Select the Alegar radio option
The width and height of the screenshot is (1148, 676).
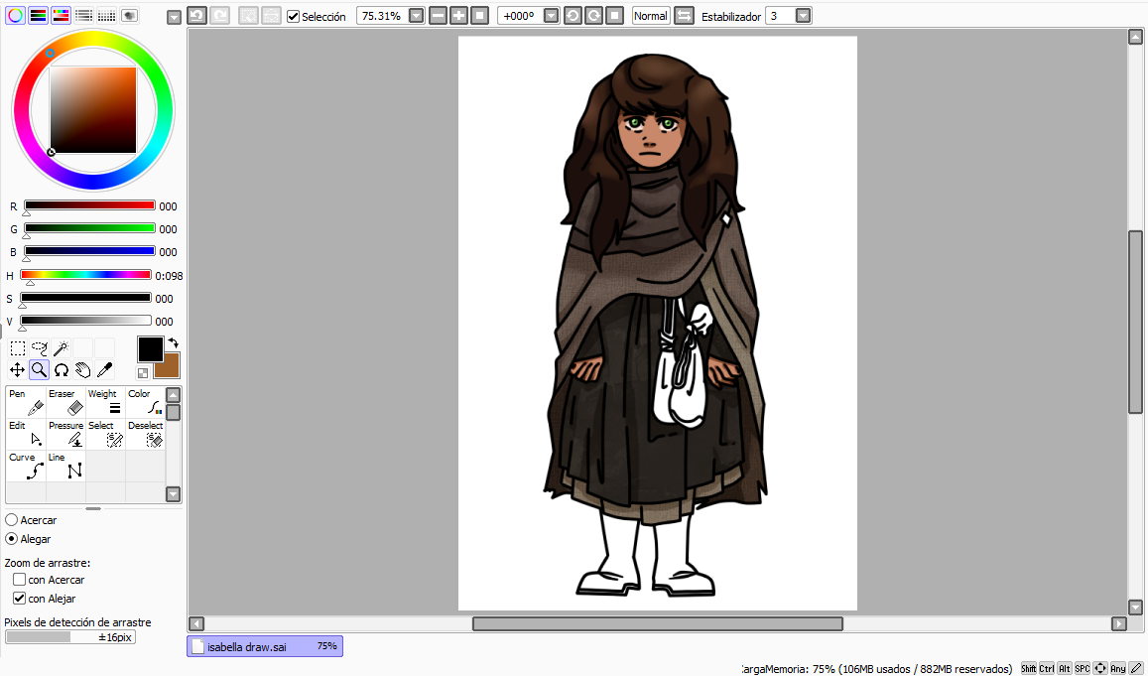pyautogui.click(x=12, y=539)
